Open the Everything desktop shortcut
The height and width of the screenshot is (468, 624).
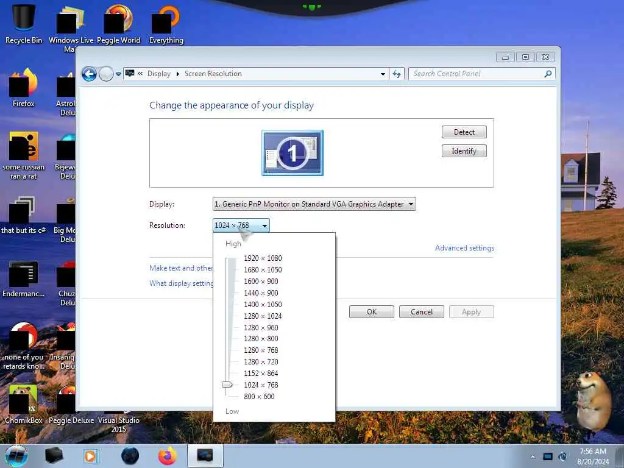coord(166,24)
